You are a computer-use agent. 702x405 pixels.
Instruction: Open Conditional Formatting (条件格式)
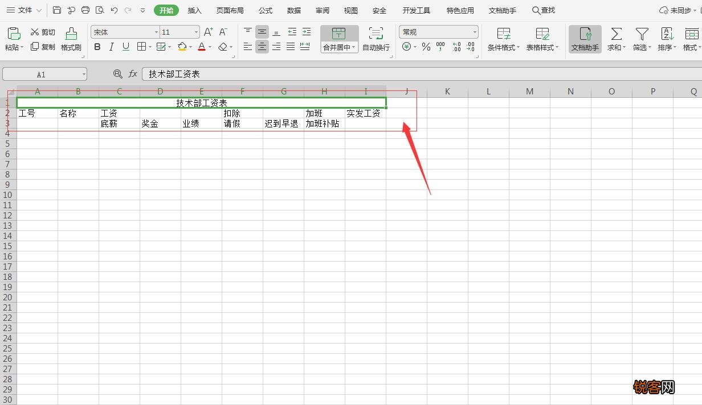coord(504,39)
